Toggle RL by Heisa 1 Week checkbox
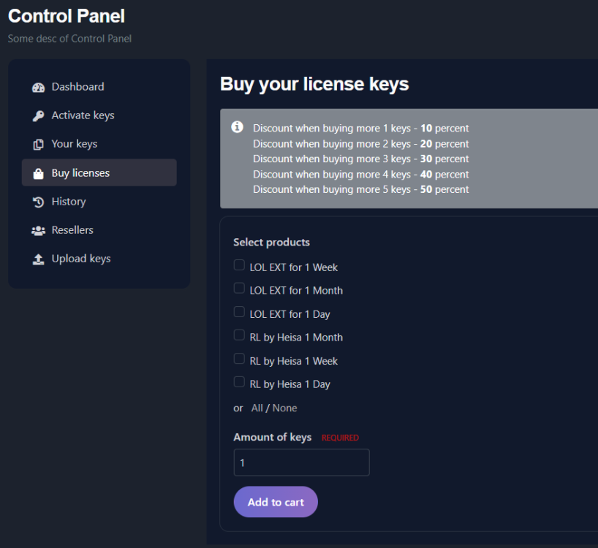This screenshot has height=548, width=598. pyautogui.click(x=239, y=359)
